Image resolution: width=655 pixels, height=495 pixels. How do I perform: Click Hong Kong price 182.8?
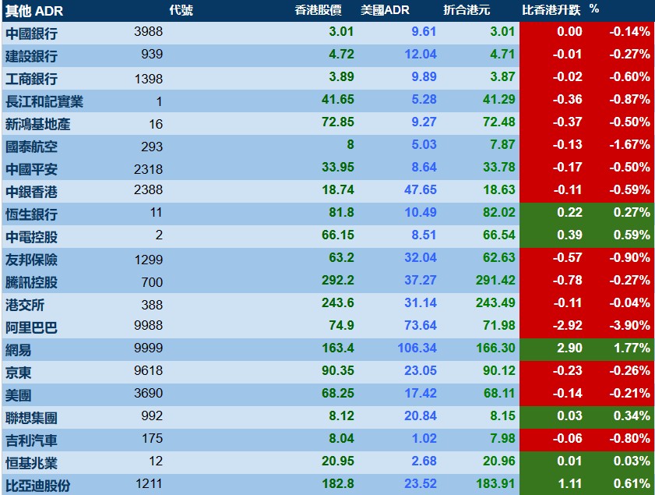[x=337, y=483]
